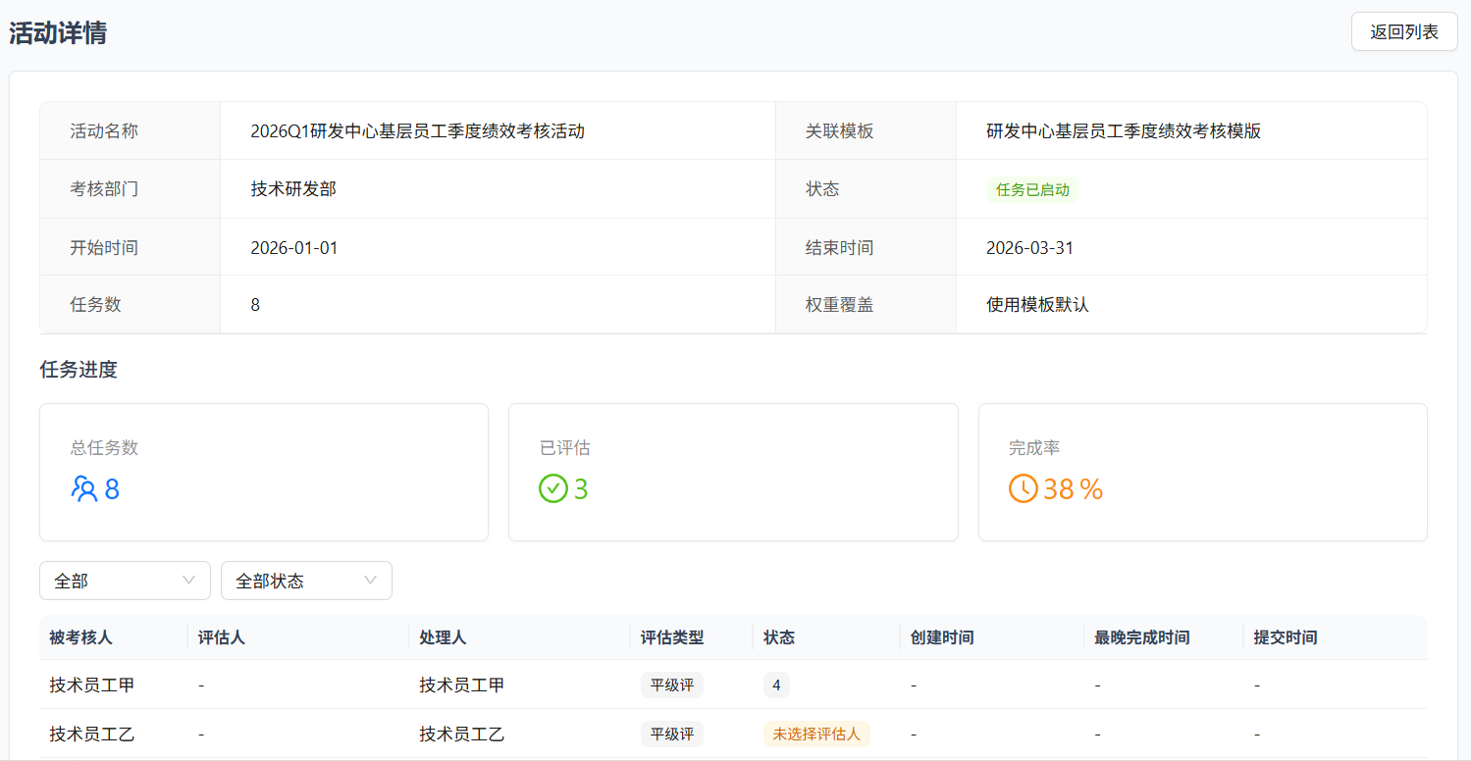Click the 未选择评估人 status tag

click(x=816, y=734)
